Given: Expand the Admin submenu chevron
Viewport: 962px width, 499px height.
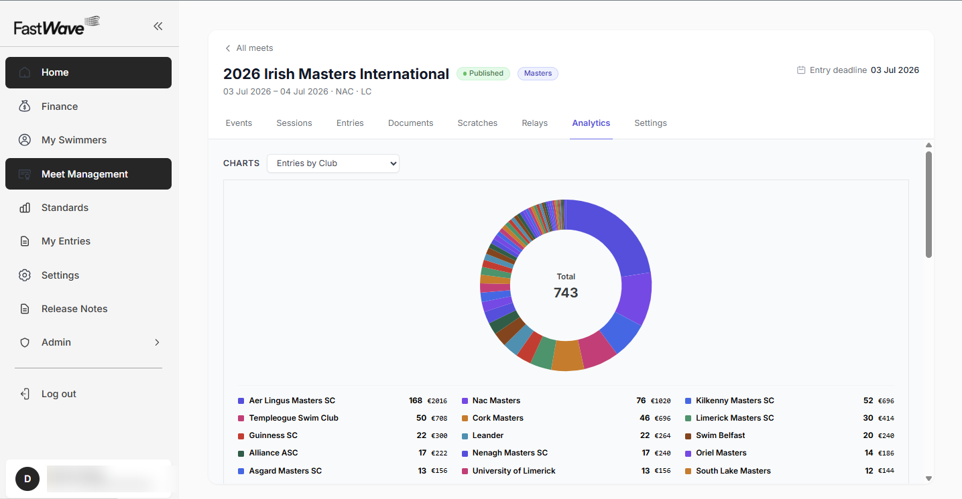Looking at the screenshot, I should tap(158, 342).
